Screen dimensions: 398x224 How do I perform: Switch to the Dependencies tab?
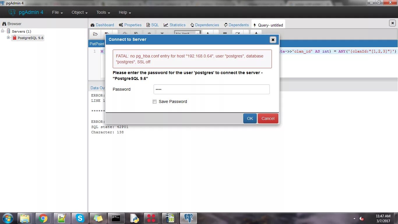(205, 25)
